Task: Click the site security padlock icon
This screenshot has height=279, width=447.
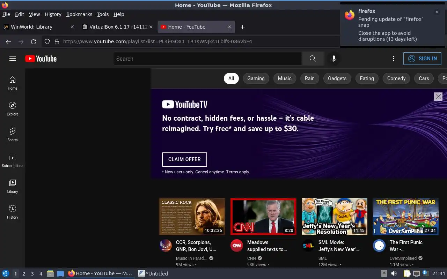Action: pyautogui.click(x=57, y=42)
